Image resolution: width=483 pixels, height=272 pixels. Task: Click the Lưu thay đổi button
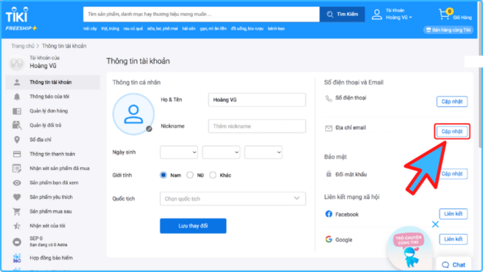(x=193, y=226)
